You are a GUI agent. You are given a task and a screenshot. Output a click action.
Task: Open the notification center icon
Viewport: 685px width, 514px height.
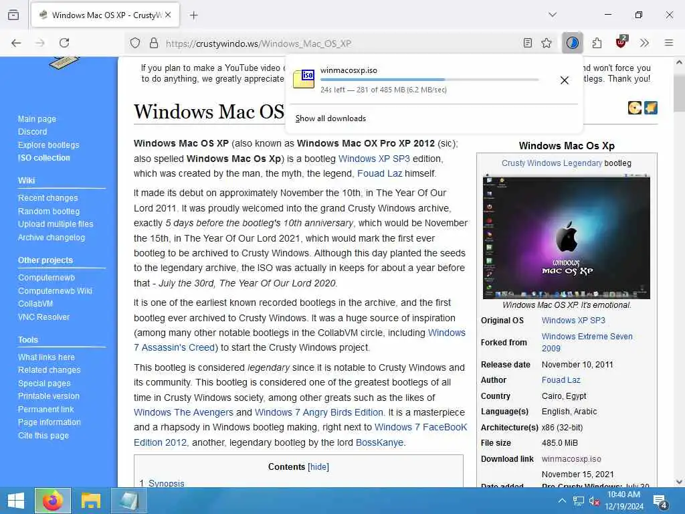point(660,502)
